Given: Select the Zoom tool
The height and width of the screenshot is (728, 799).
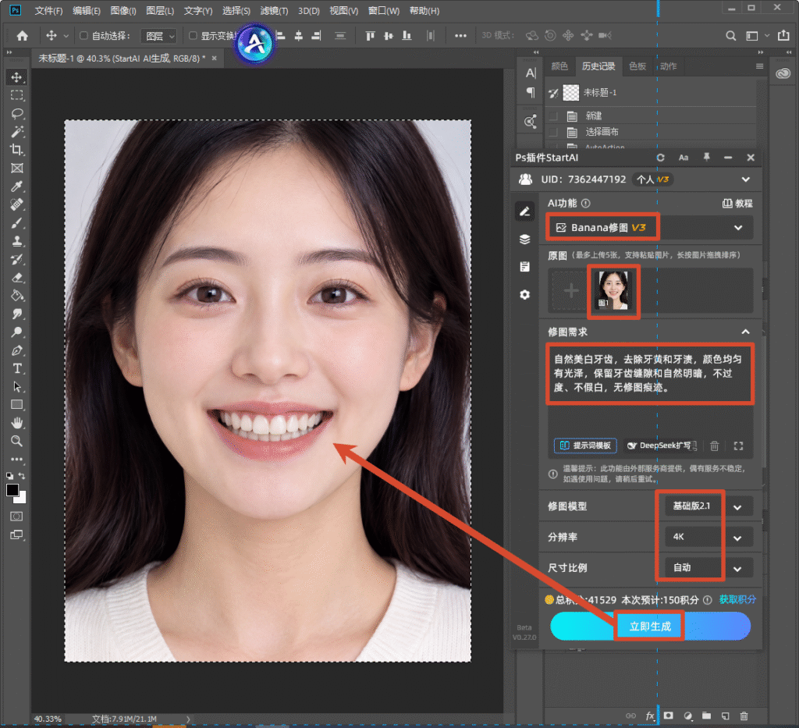Looking at the screenshot, I should pyautogui.click(x=17, y=441).
